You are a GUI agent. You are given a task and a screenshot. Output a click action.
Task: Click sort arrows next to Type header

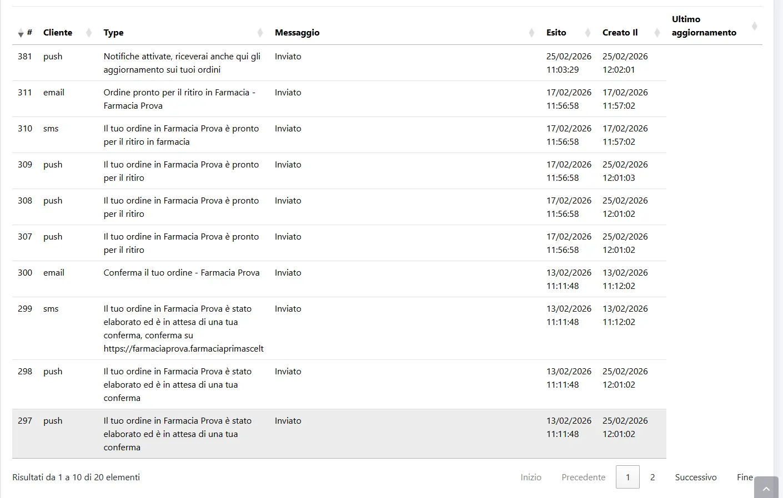pos(260,33)
